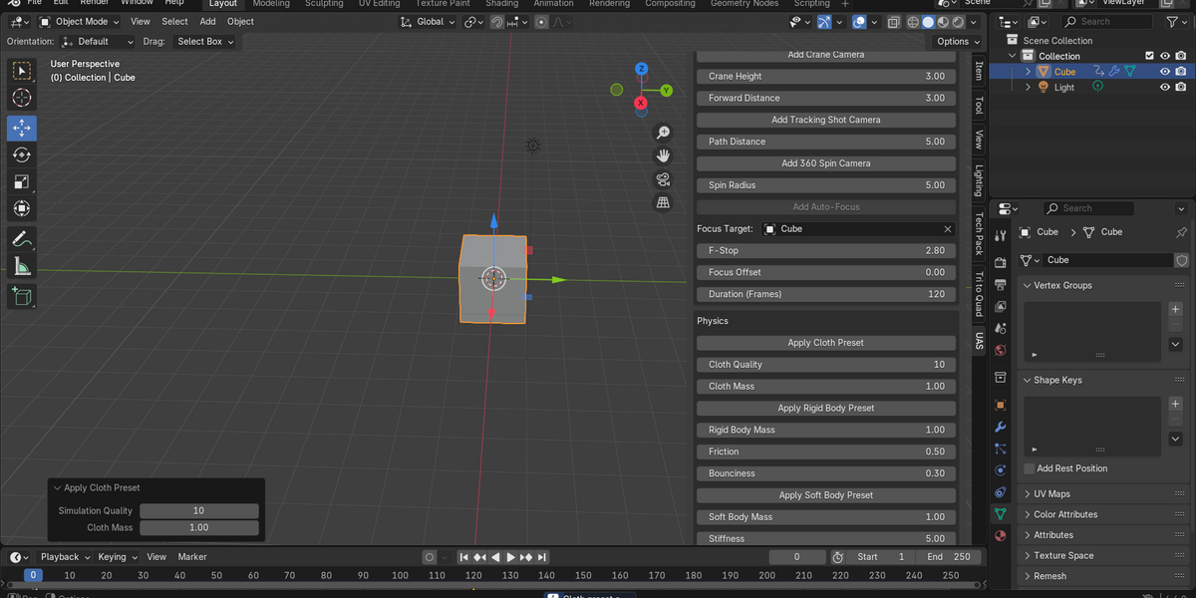
Task: Select the Annotate tool
Action: tap(22, 239)
